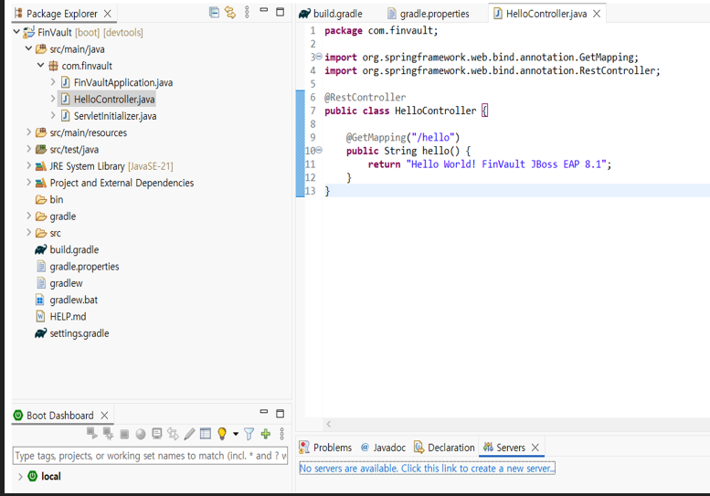Click the @RestController annotation in editor
Image resolution: width=710 pixels, height=496 pixels.
point(365,97)
